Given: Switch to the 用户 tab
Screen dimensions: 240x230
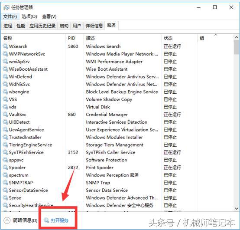Looking at the screenshot, I should (77, 26).
